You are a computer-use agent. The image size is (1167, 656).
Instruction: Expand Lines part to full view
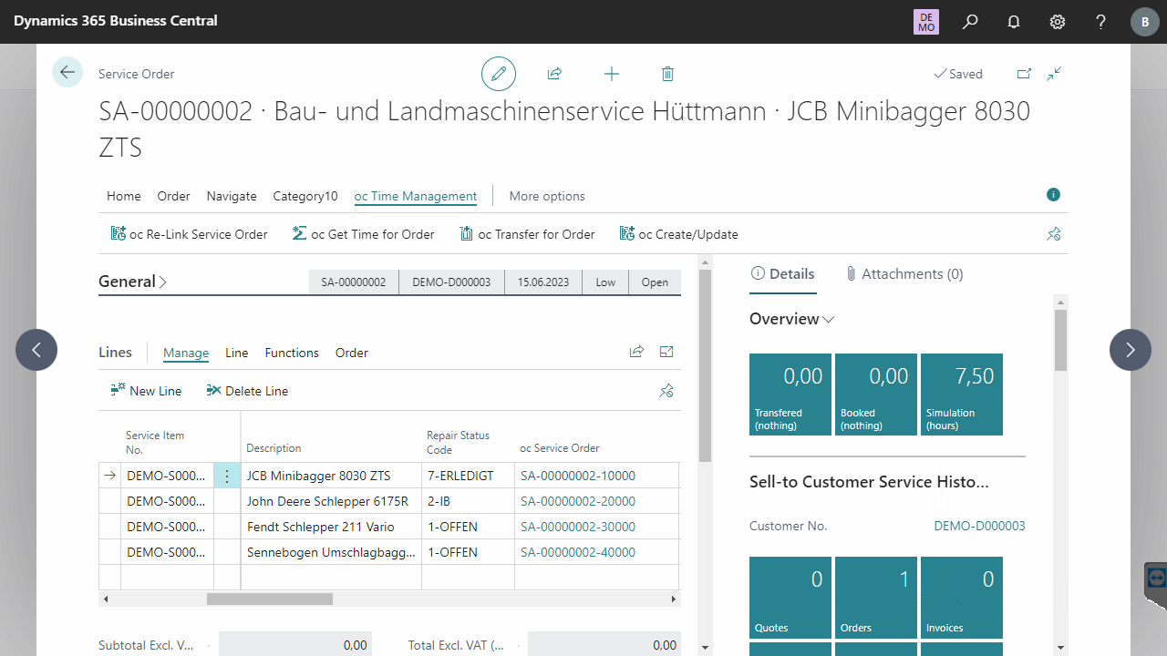(x=666, y=352)
